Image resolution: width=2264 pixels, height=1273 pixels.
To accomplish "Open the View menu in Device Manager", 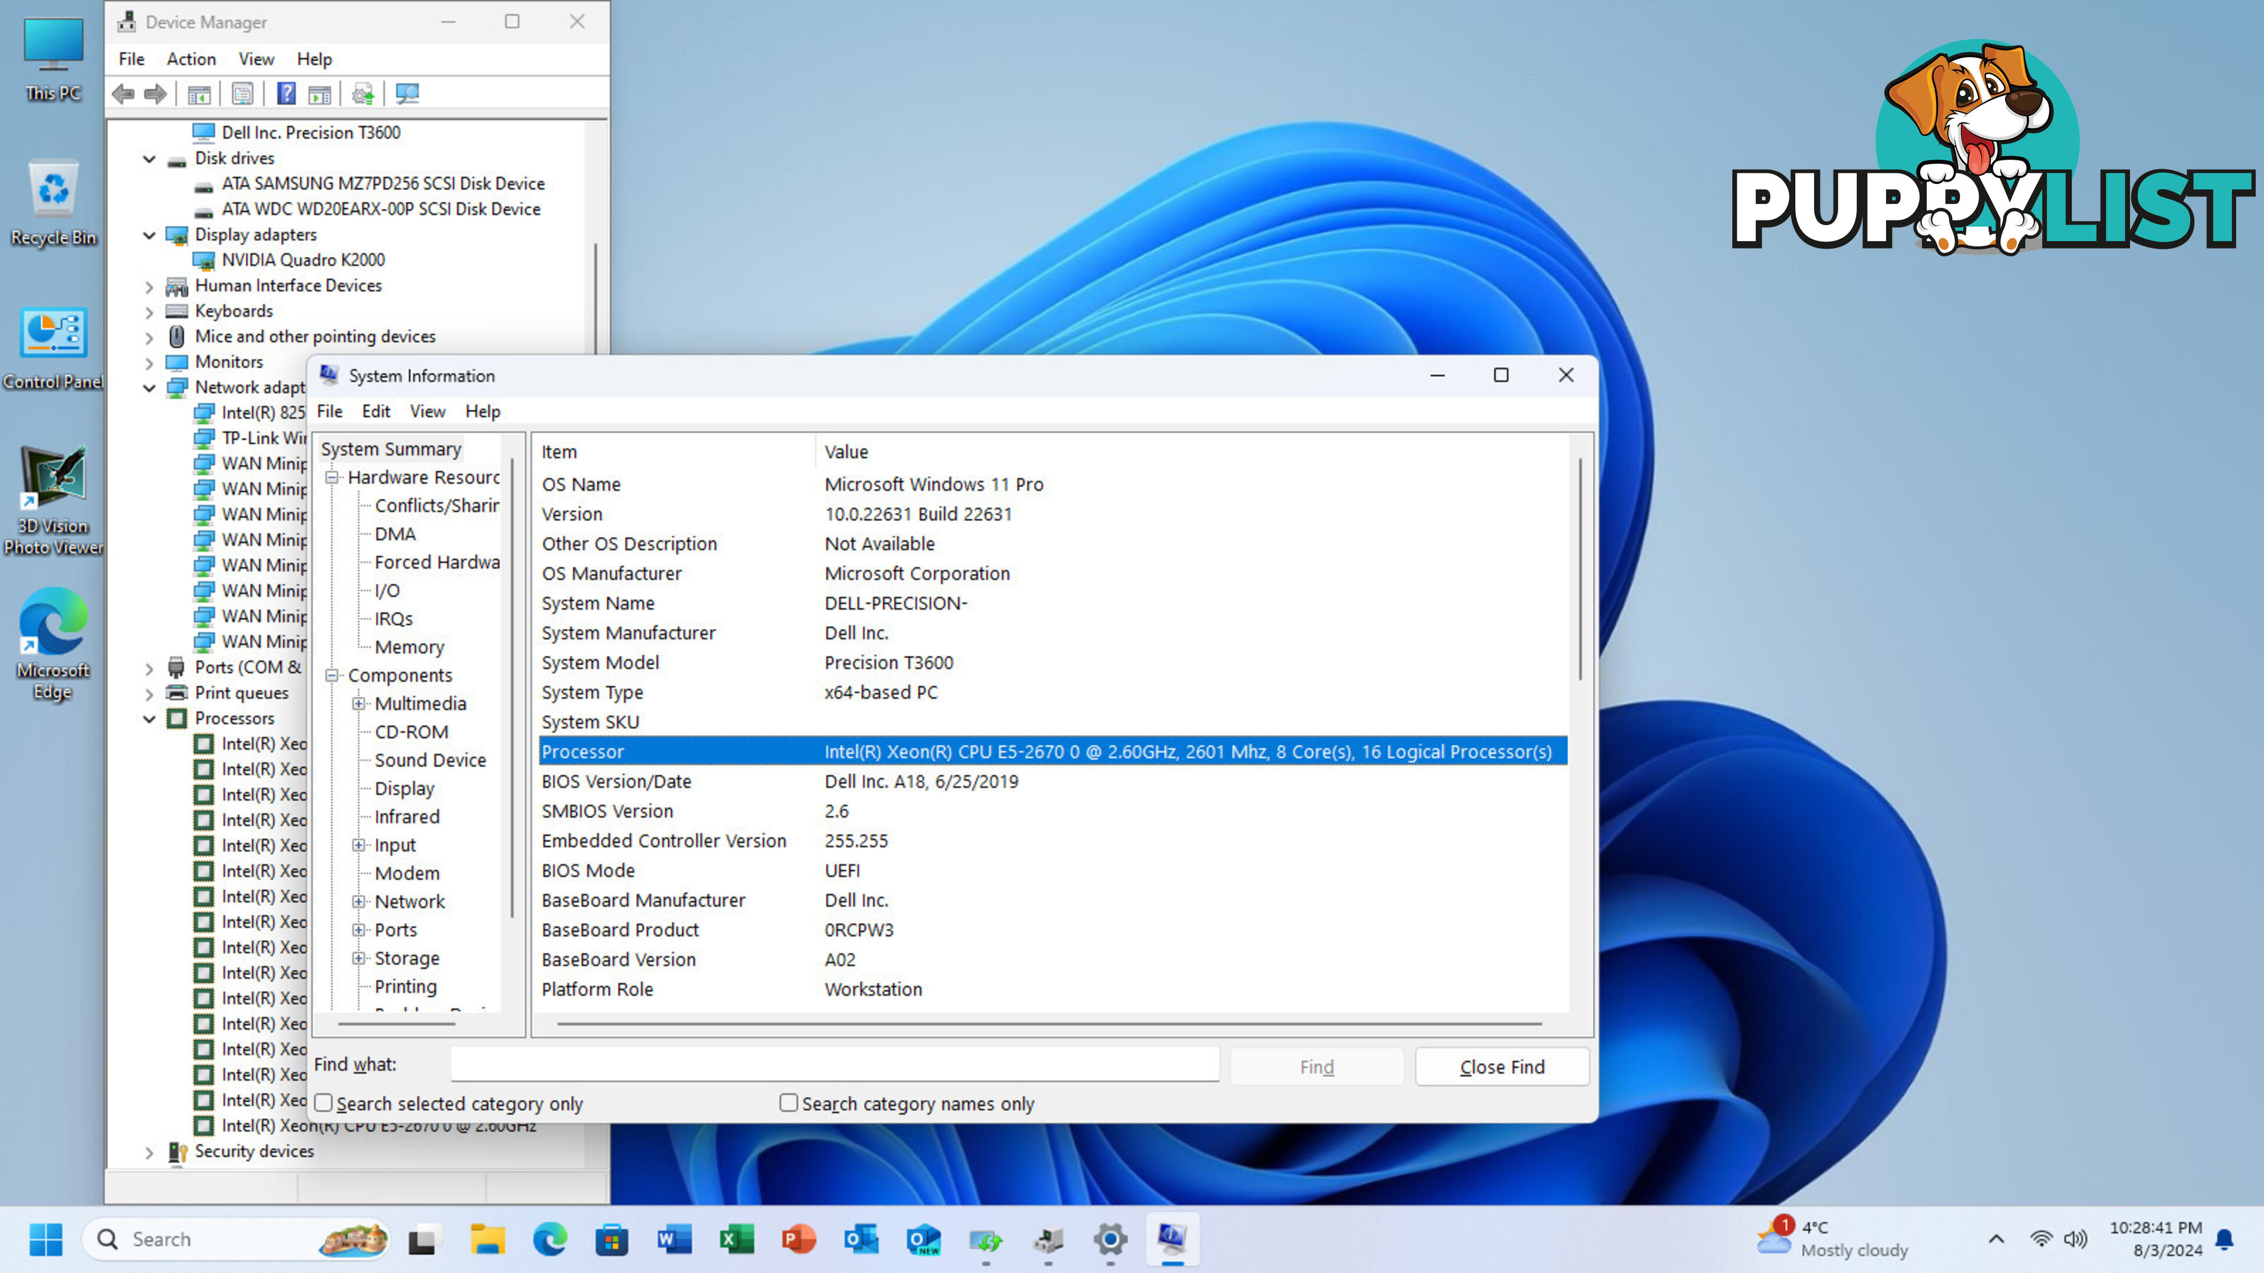I will (256, 59).
